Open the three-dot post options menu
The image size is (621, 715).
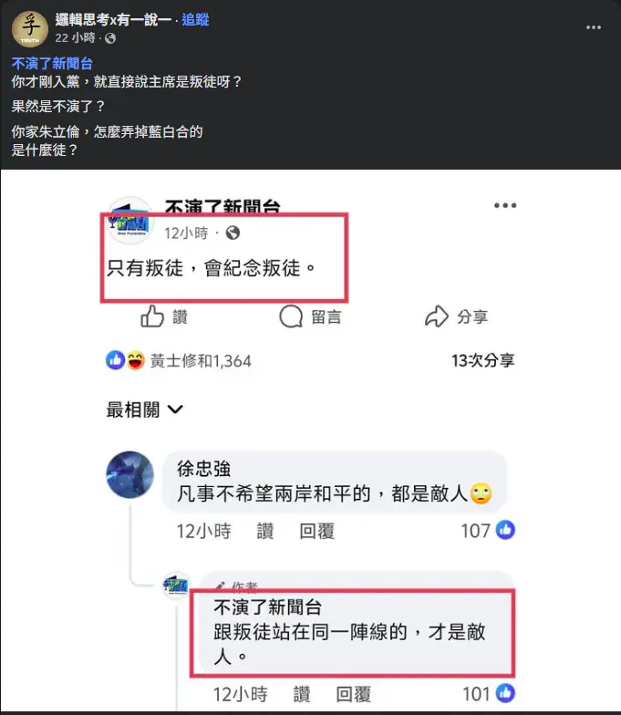click(593, 27)
